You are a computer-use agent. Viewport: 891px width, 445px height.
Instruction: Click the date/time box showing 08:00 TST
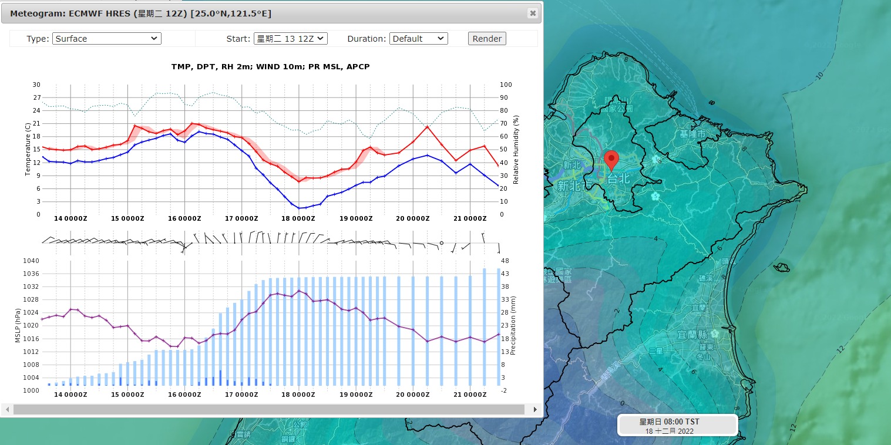[x=678, y=425]
